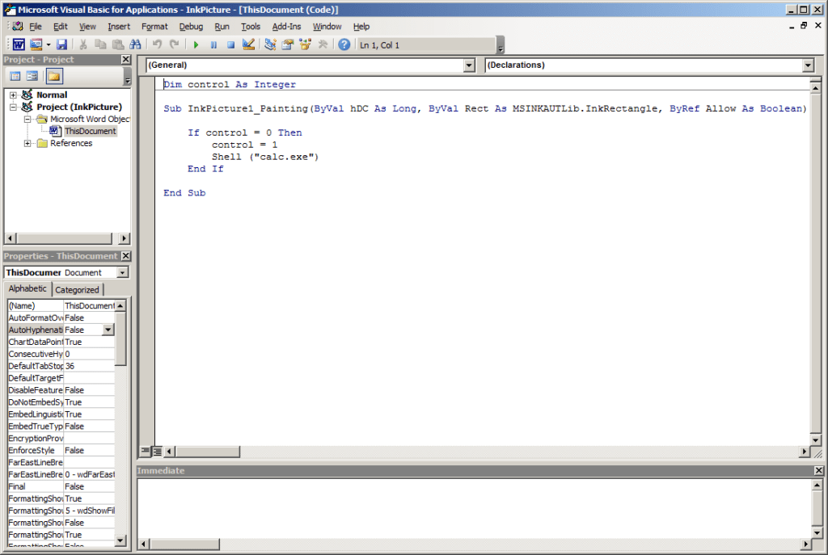Screen dimensions: 828x555
Task: Toggle Procedure View button below code
Action: pyautogui.click(x=146, y=452)
